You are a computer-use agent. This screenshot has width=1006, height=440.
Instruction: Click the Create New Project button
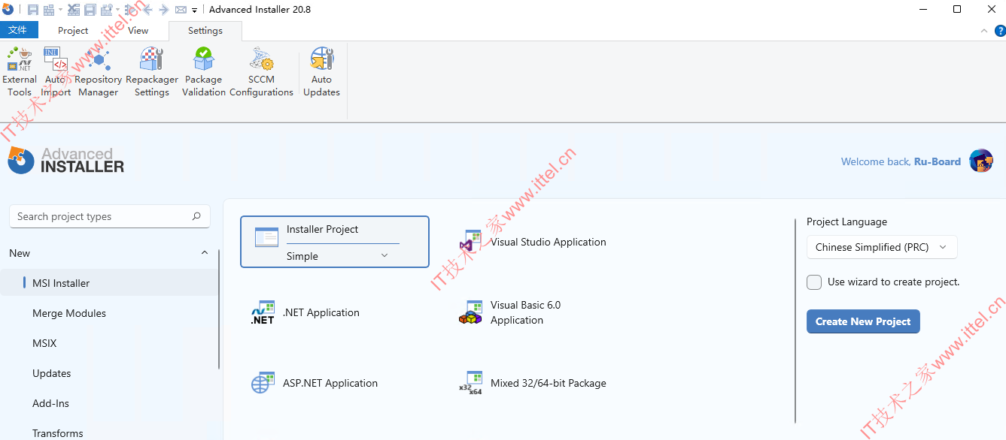tap(863, 321)
